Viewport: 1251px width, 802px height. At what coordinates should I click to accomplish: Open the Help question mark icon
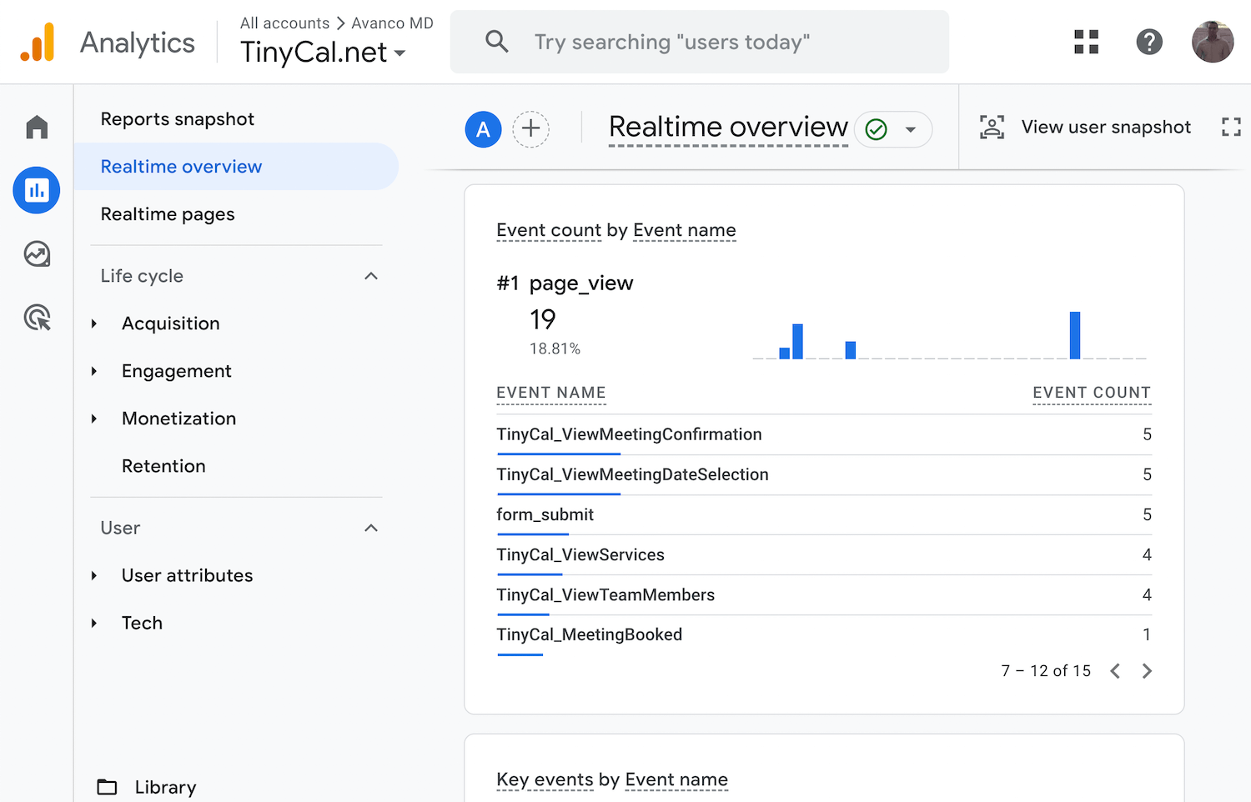(1149, 42)
